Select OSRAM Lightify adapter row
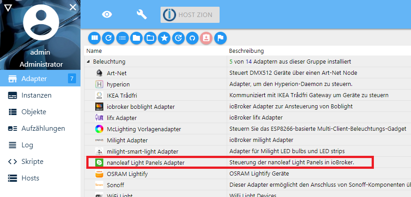 click(x=247, y=174)
